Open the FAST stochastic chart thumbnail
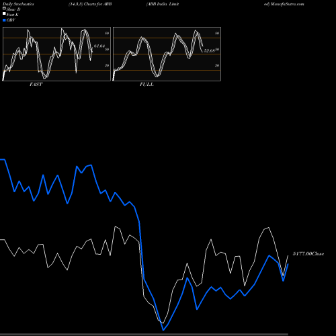This screenshot has width=336, height=336. (56, 54)
